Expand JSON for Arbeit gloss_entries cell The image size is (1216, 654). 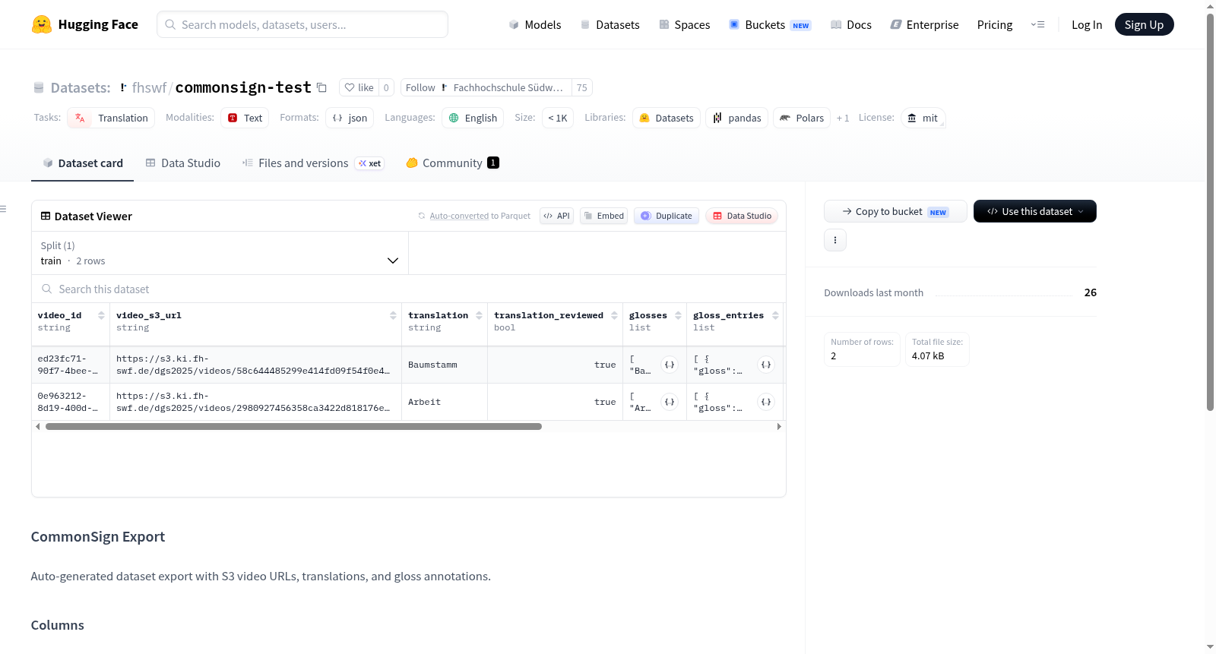766,402
